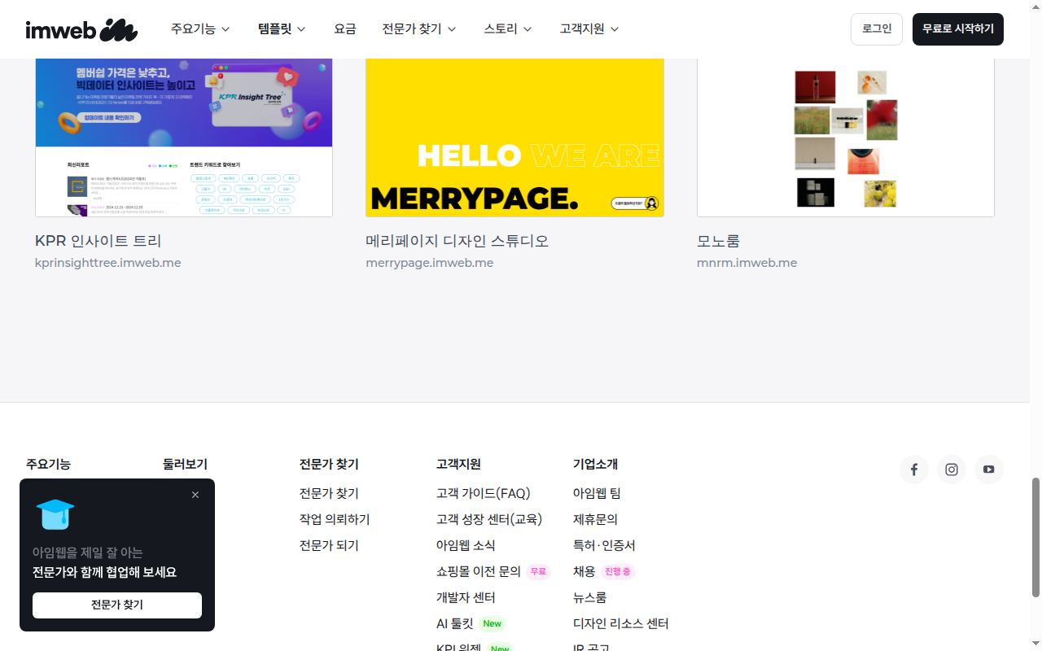Open 채용 footer link
The width and height of the screenshot is (1042, 651).
(x=584, y=571)
